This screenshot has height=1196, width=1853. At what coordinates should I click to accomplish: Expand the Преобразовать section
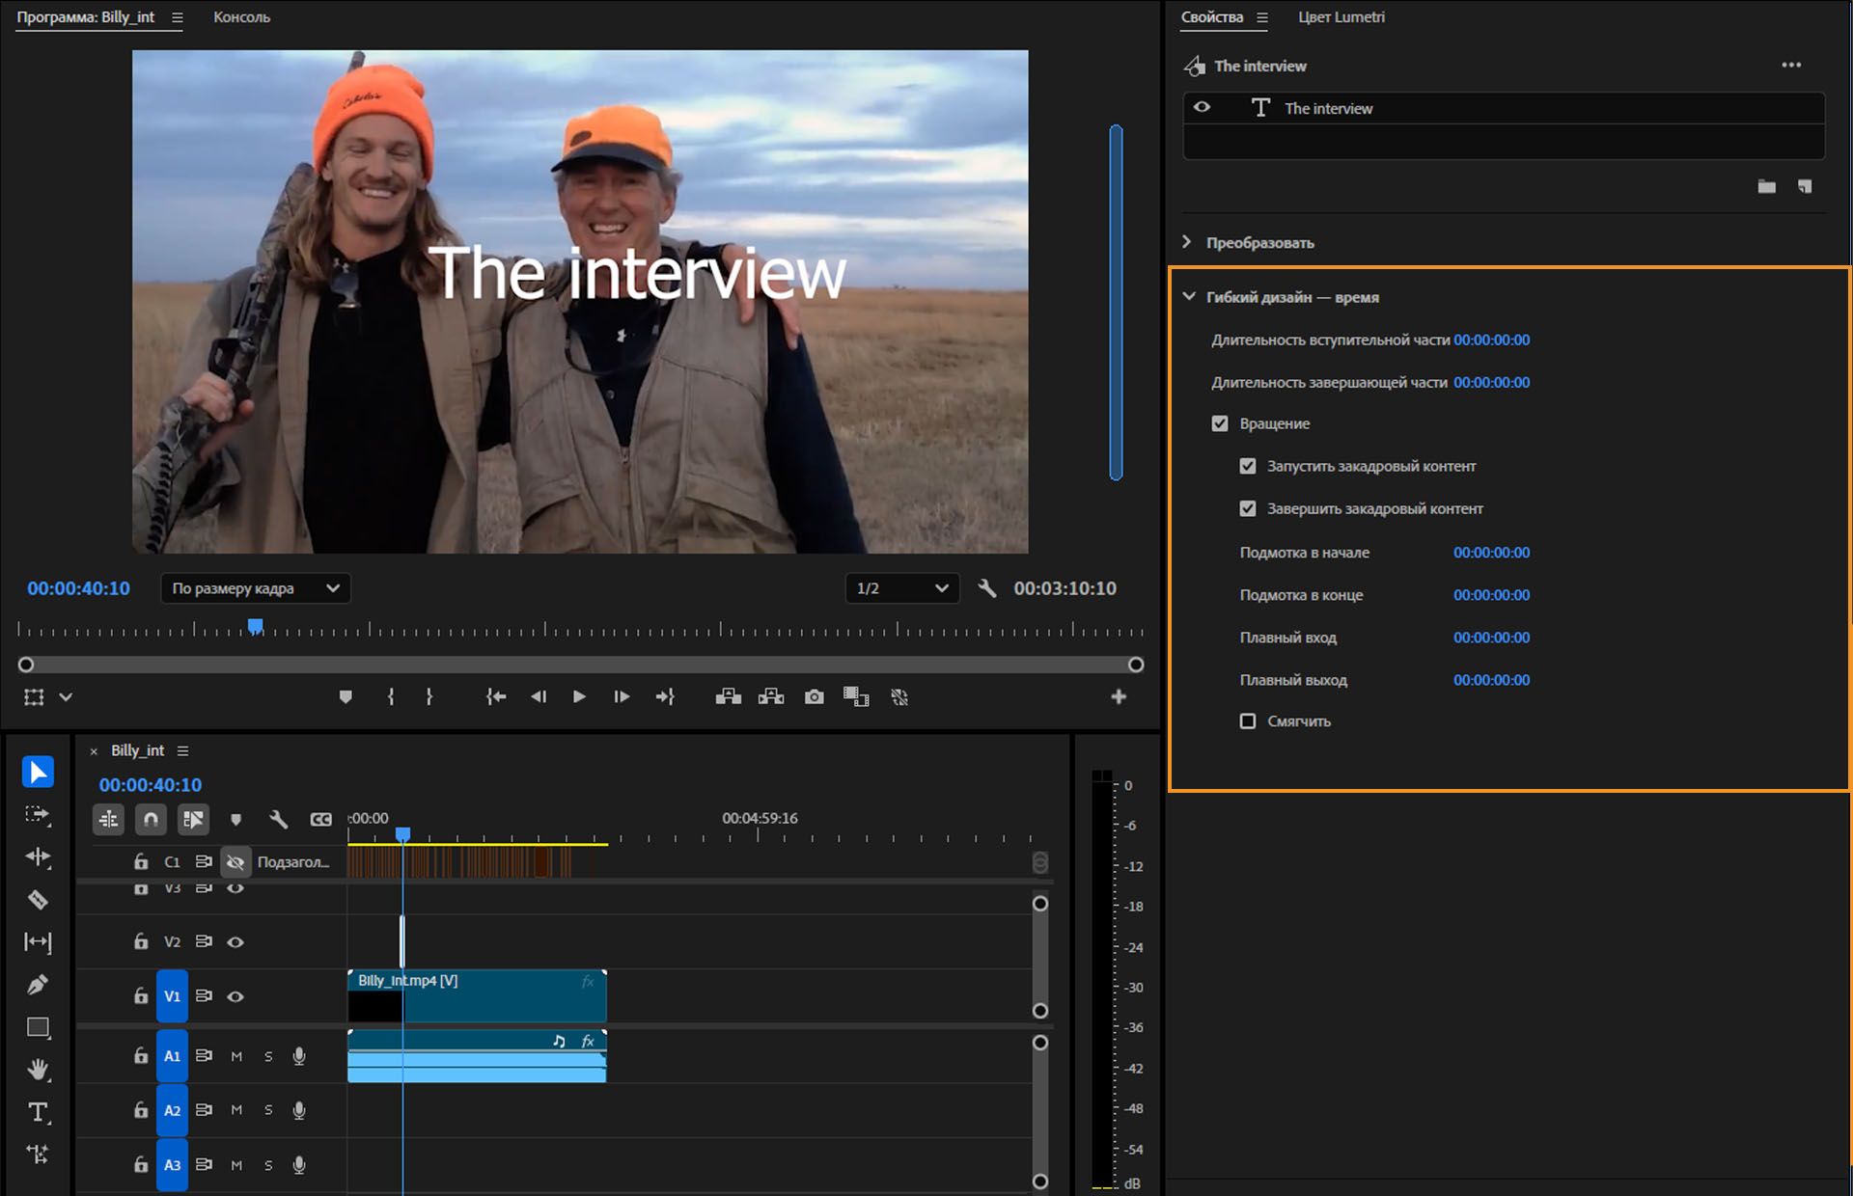[x=1187, y=242]
